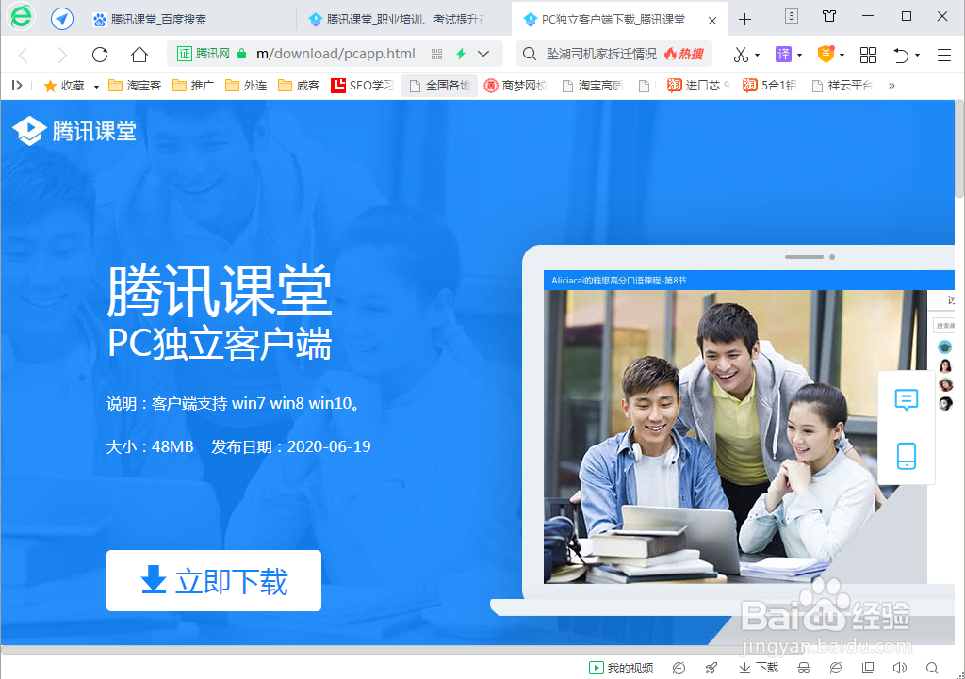Click the zoom magnifier status icon
The image size is (965, 679).
pos(932,668)
